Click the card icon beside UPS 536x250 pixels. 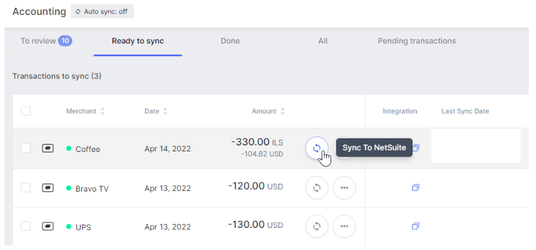click(x=48, y=226)
